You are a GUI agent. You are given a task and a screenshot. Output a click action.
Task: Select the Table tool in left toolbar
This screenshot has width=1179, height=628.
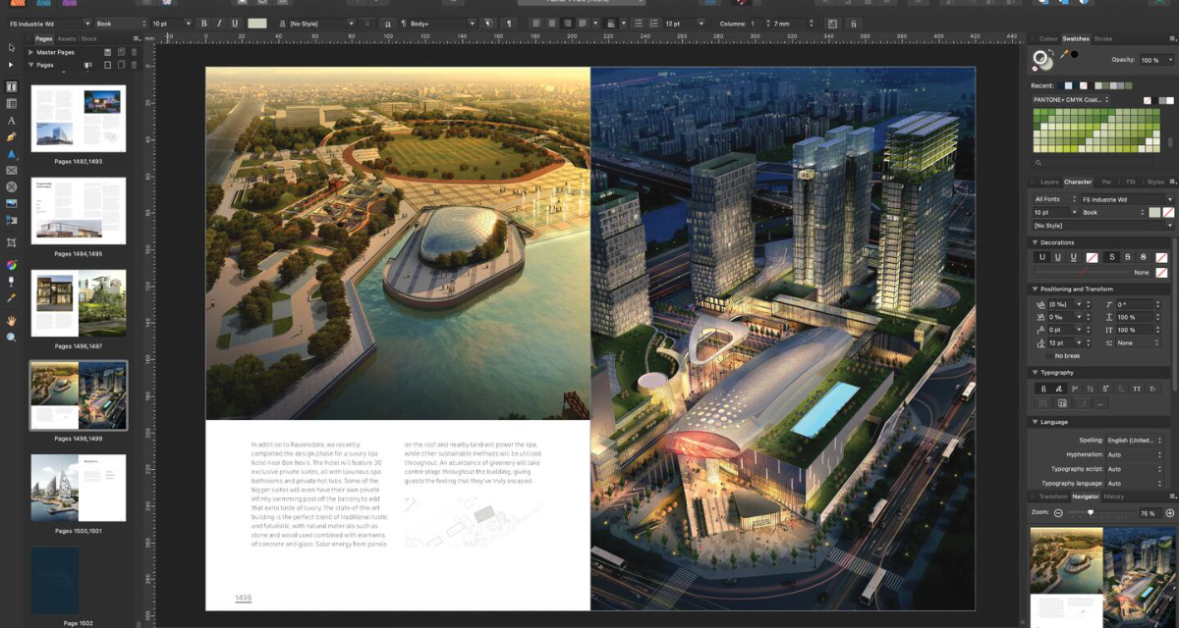point(12,103)
